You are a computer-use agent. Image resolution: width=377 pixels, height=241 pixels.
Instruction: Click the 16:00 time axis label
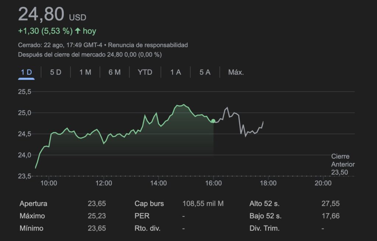coord(214,183)
